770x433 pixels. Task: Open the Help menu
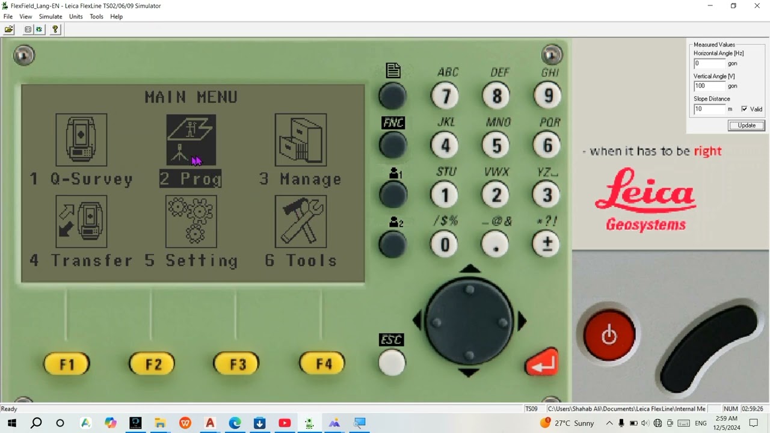pyautogui.click(x=116, y=16)
